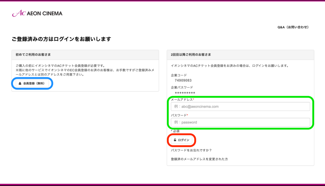Open the パスワードをお忘れですか？link
This screenshot has height=186, width=325.
[191, 150]
